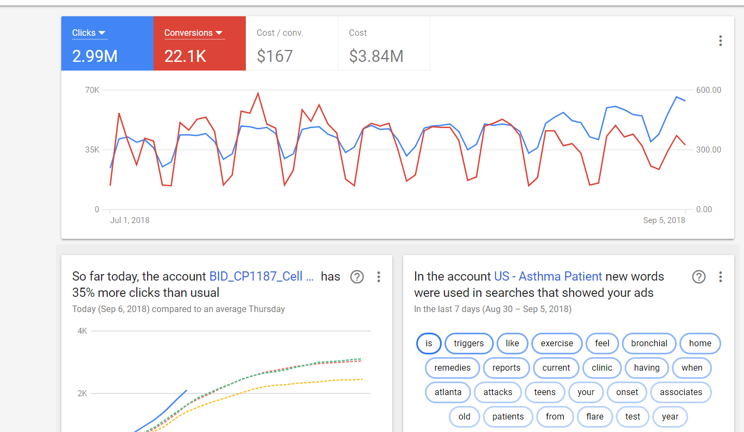
Task: Select the 'flare' search word chip
Action: (x=595, y=416)
